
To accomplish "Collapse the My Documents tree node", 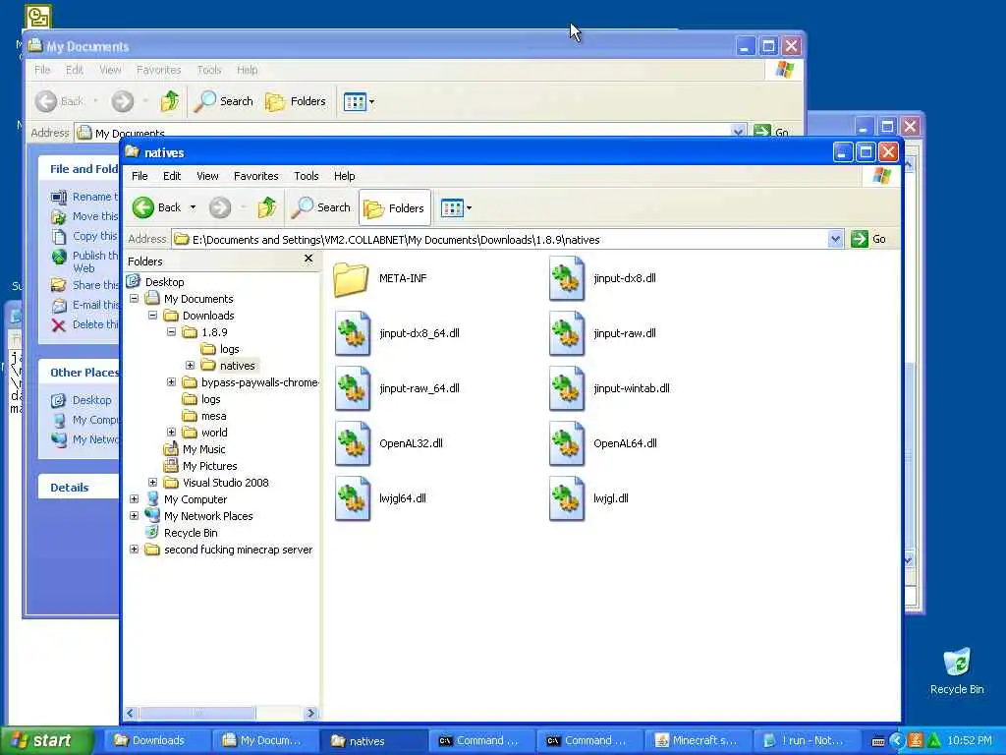I will 134,299.
